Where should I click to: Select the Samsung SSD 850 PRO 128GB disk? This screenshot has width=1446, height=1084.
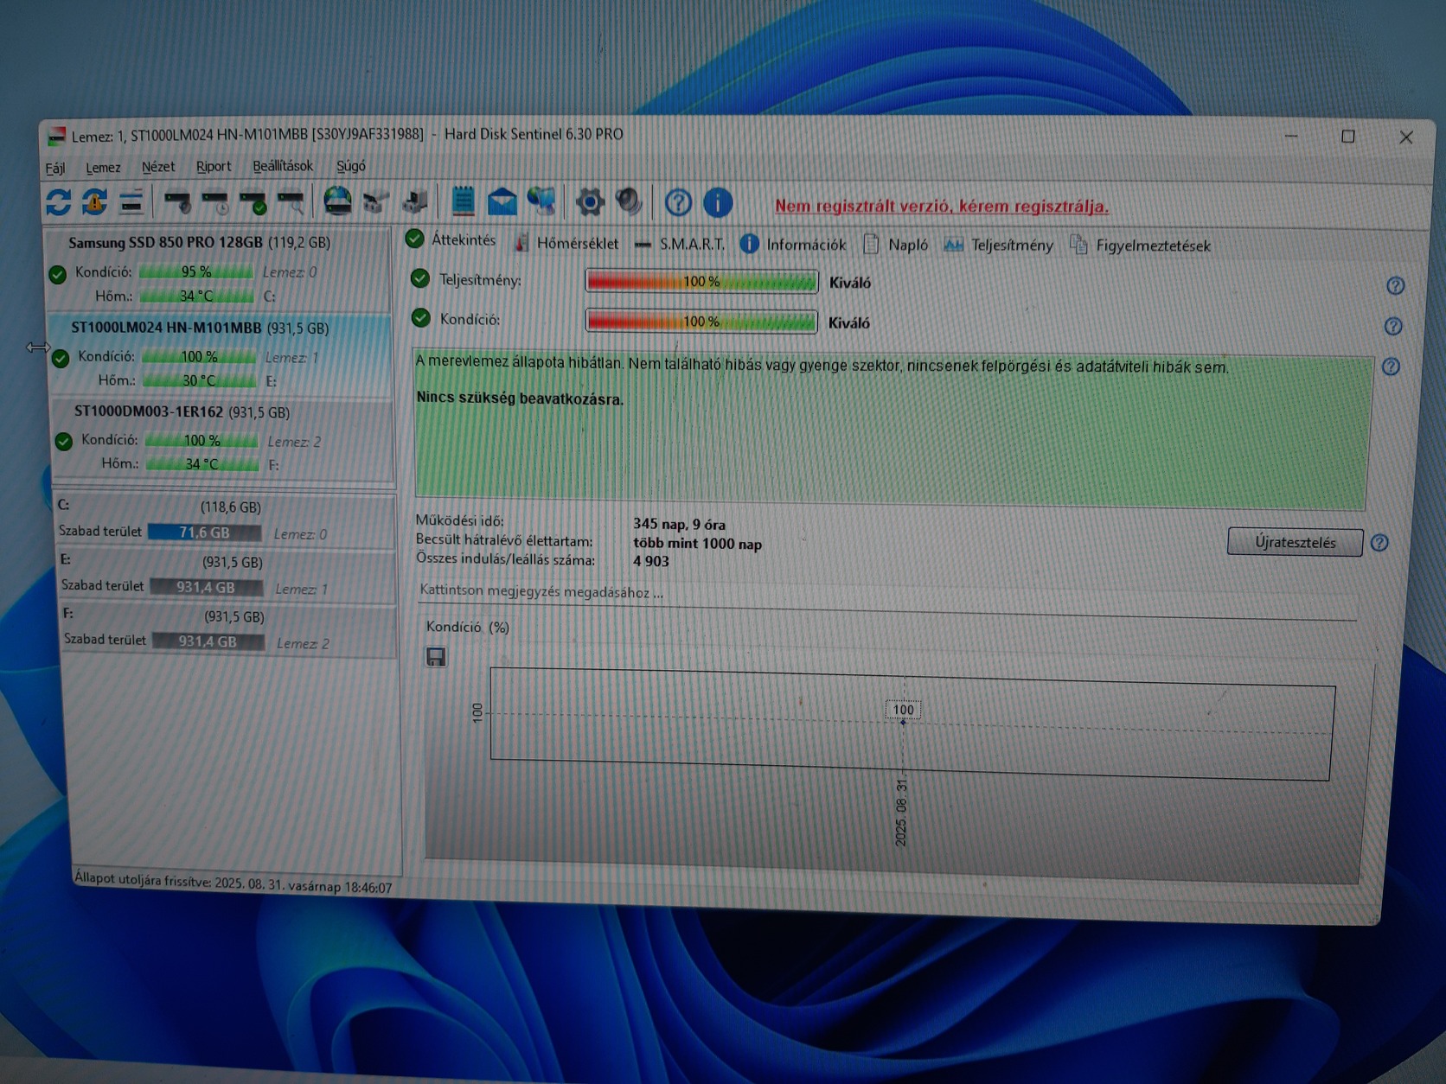point(220,269)
